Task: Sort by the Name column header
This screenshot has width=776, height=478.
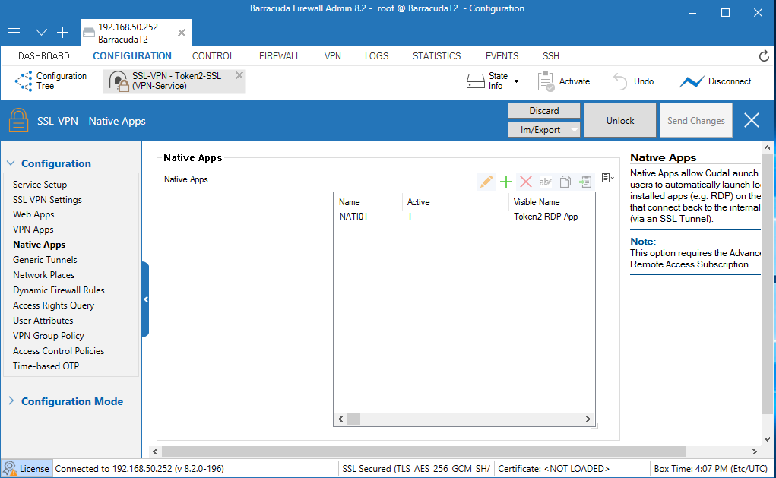Action: (x=368, y=202)
